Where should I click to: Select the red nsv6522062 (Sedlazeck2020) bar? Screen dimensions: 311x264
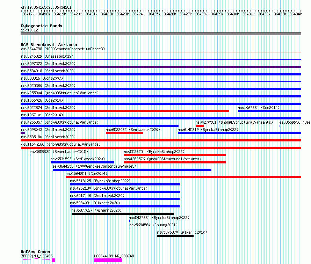point(124,133)
